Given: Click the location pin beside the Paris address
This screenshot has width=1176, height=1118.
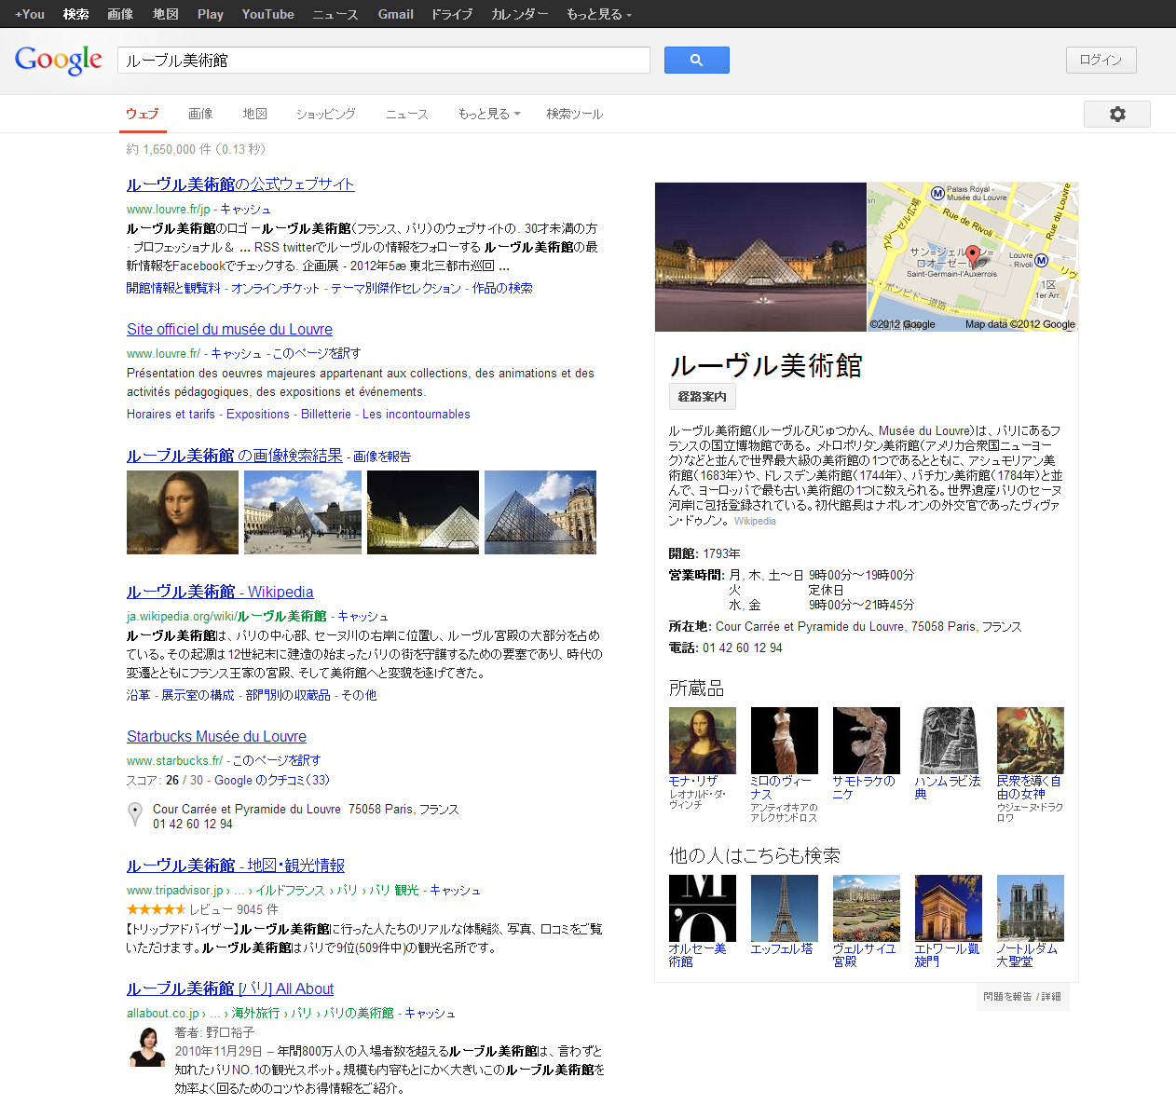Looking at the screenshot, I should click(x=135, y=813).
